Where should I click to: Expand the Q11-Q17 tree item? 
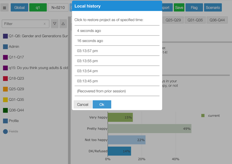click(x=16, y=57)
